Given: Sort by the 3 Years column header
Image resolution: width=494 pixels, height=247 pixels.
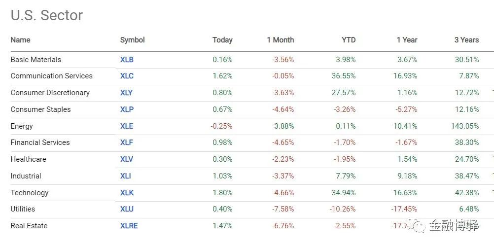Looking at the screenshot, I should (466, 40).
